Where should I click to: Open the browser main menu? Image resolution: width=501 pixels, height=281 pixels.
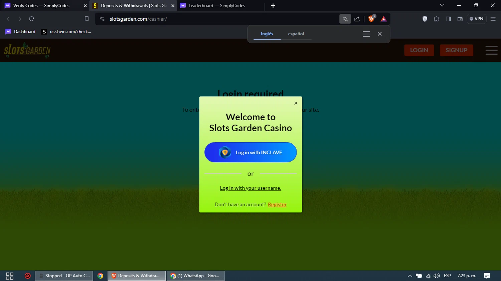point(493,19)
